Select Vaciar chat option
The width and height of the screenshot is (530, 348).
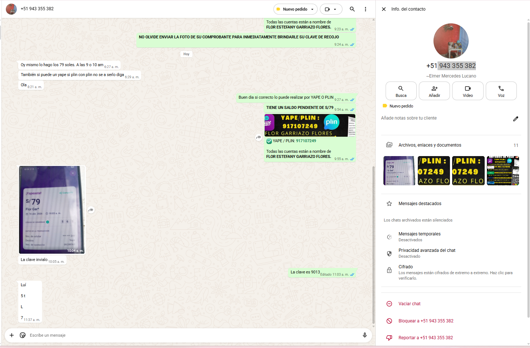coord(409,304)
